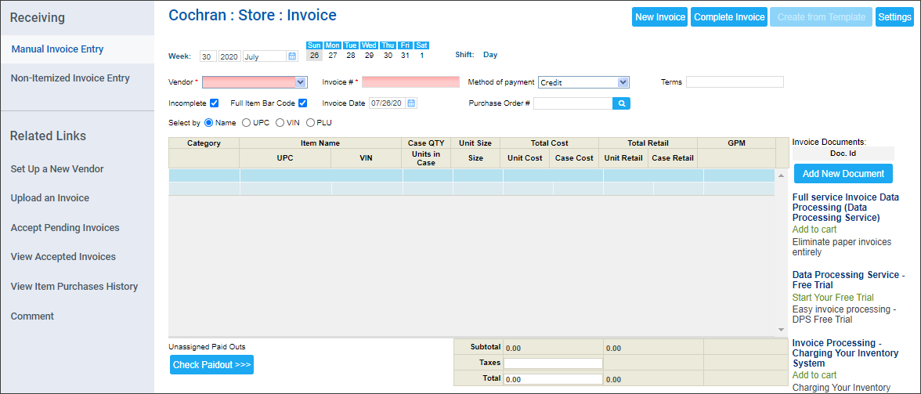Screen dimensions: 921x394
Task: Open Full service Invoice Data Processing heading
Action: tap(846, 208)
